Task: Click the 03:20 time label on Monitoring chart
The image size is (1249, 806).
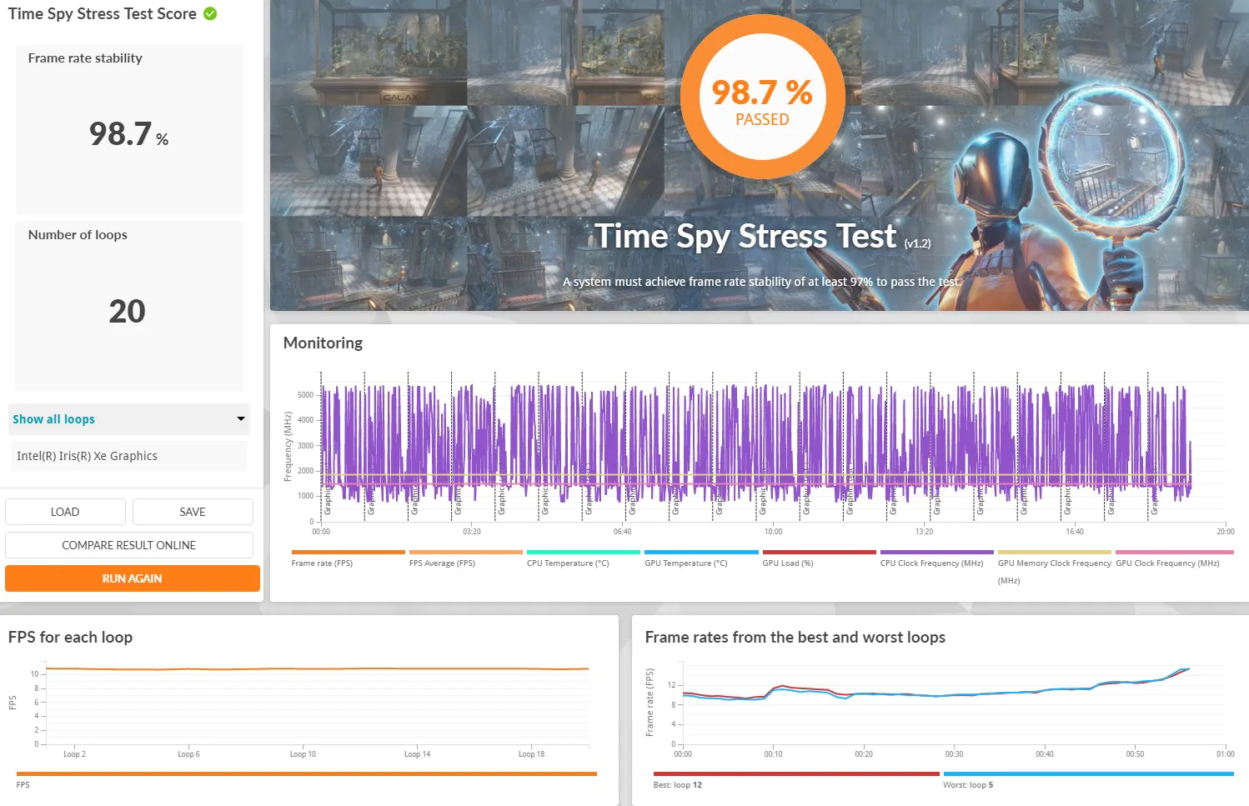Action: tap(471, 532)
